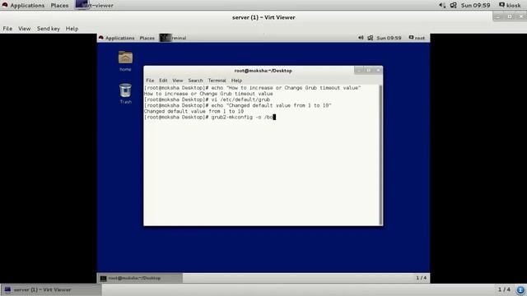Click the line 'vi /etc/default/grub'
This screenshot has height=296, width=527.
tap(207, 99)
